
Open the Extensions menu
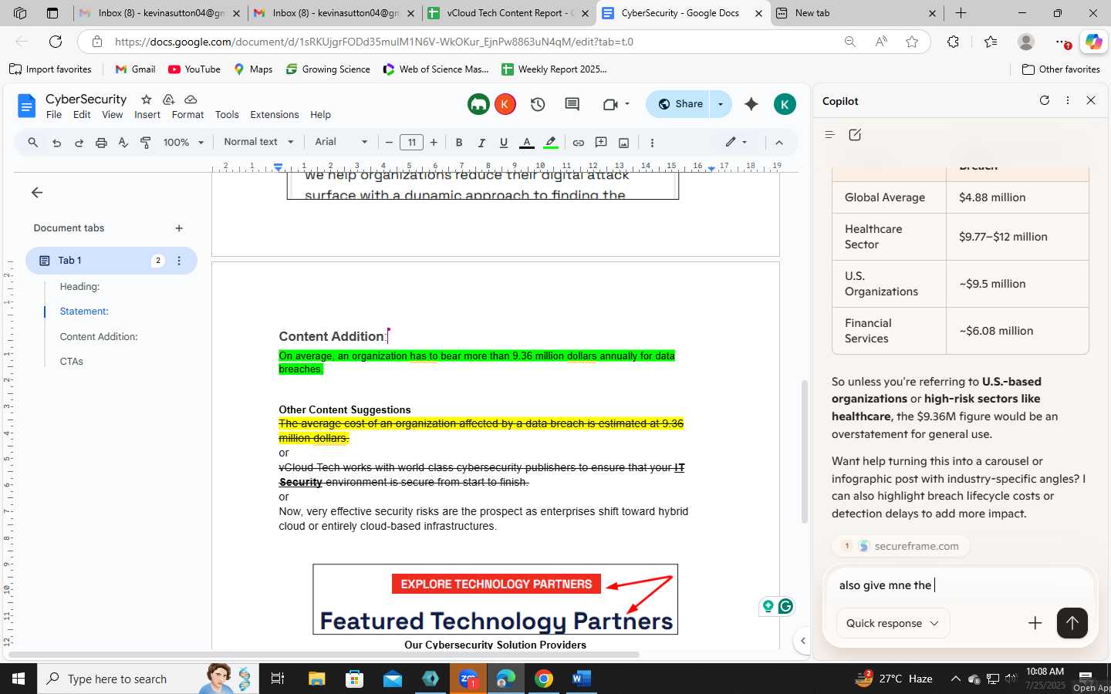(x=275, y=115)
